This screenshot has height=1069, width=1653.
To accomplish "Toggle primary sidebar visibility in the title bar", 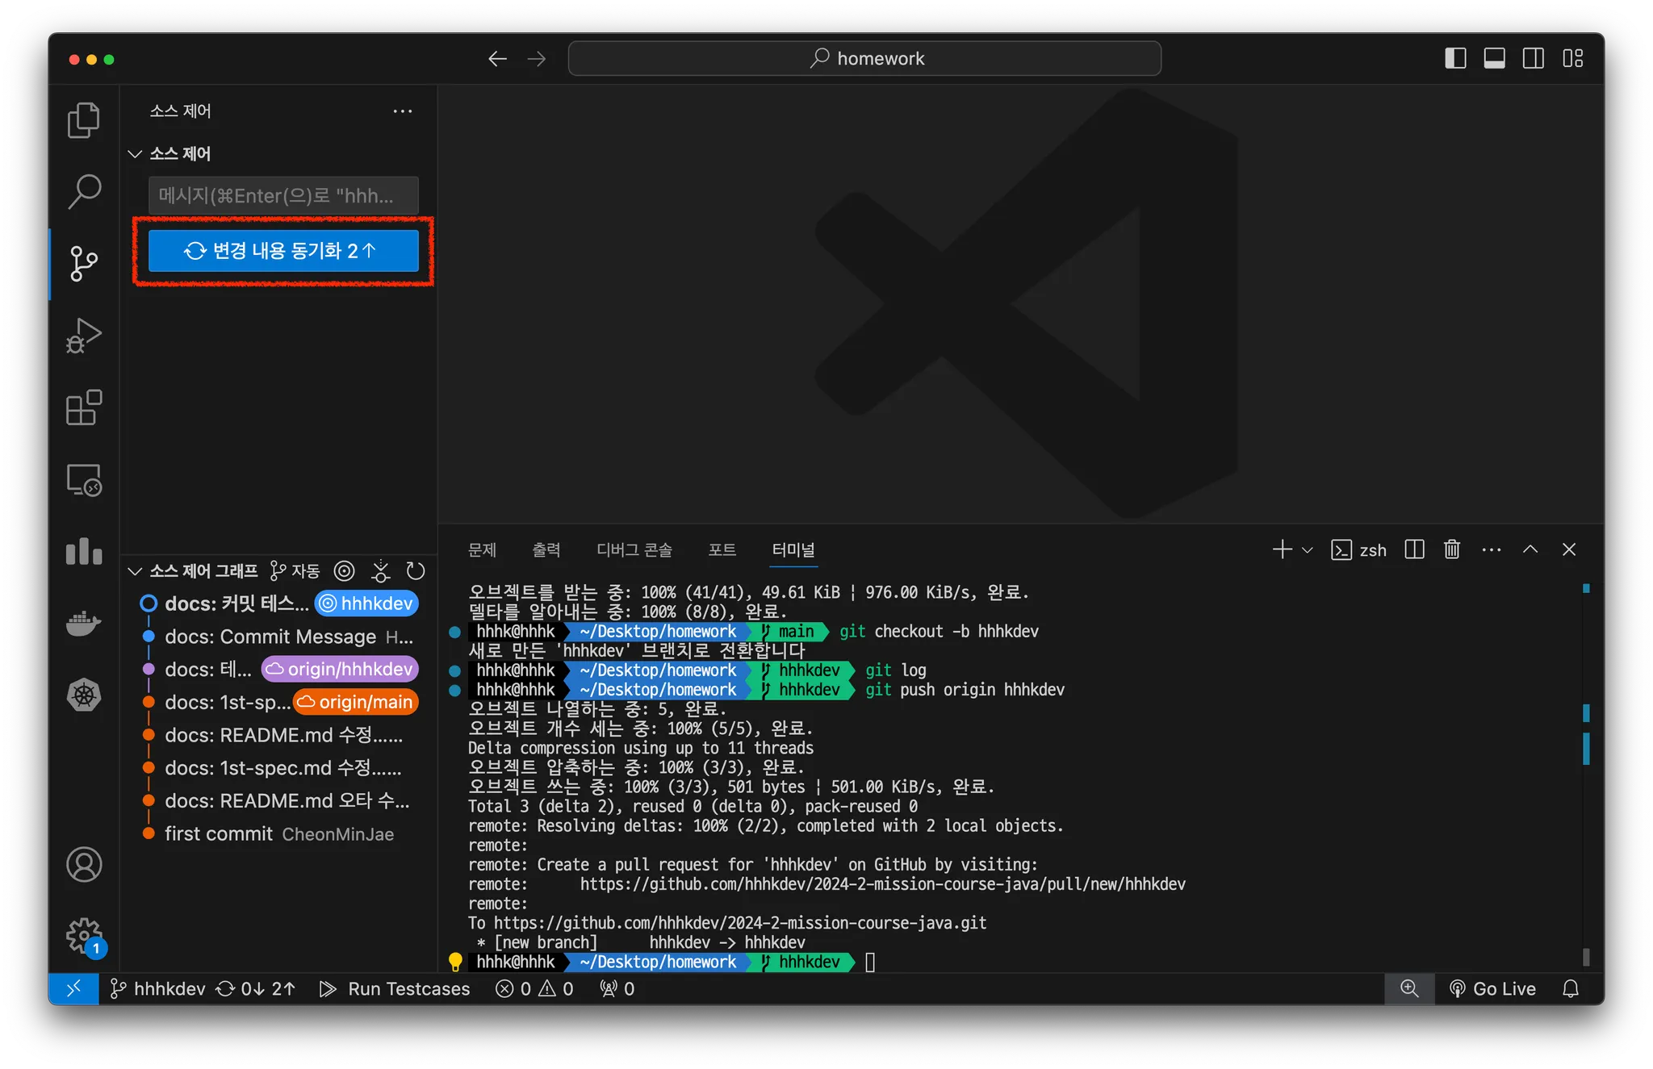I will tap(1455, 58).
